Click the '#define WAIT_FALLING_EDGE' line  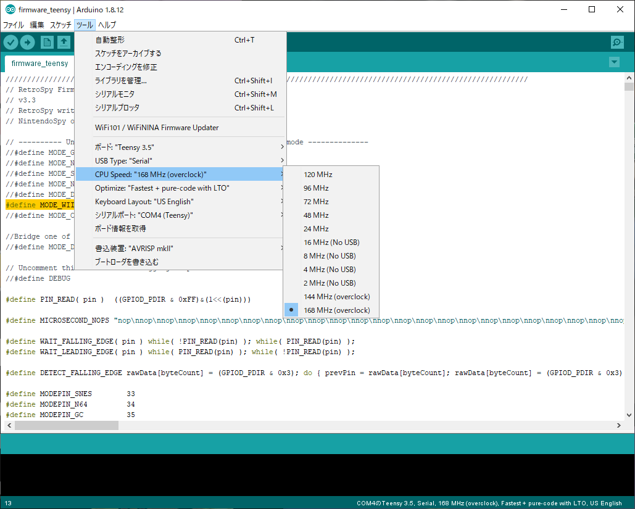[180, 341]
